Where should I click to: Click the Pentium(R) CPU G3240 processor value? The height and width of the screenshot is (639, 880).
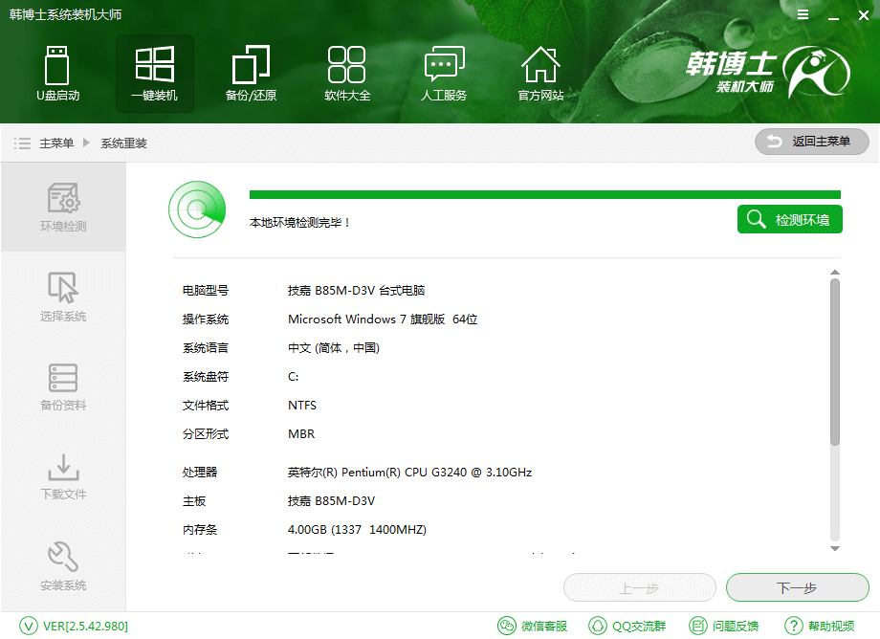pos(409,473)
